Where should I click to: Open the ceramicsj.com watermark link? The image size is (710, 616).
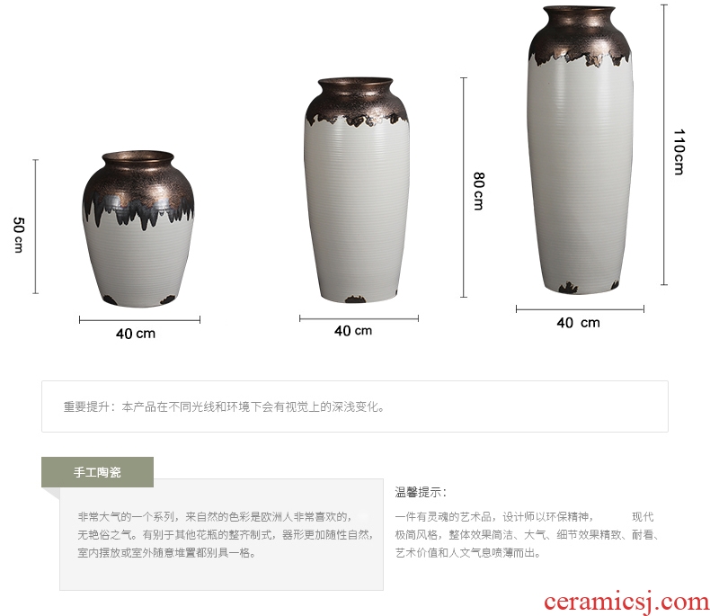click(626, 602)
